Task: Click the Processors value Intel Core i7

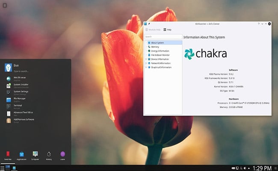Action: tap(249, 103)
